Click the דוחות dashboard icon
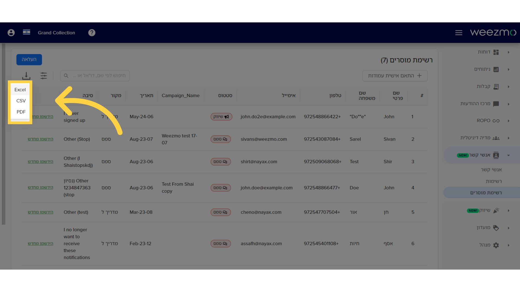This screenshot has width=520, height=292. pos(496,52)
